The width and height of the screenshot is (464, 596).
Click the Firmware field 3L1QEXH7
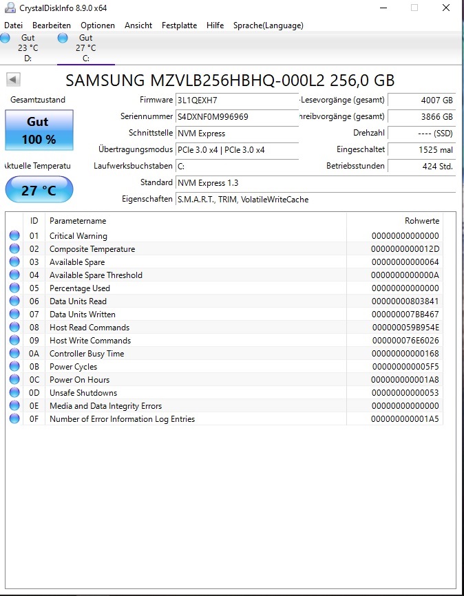(x=238, y=100)
